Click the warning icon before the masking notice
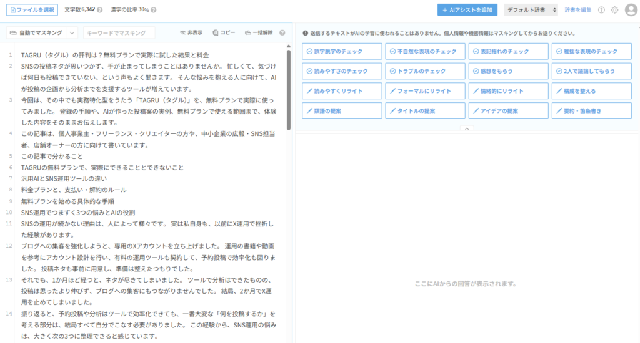The image size is (640, 343). coord(305,34)
